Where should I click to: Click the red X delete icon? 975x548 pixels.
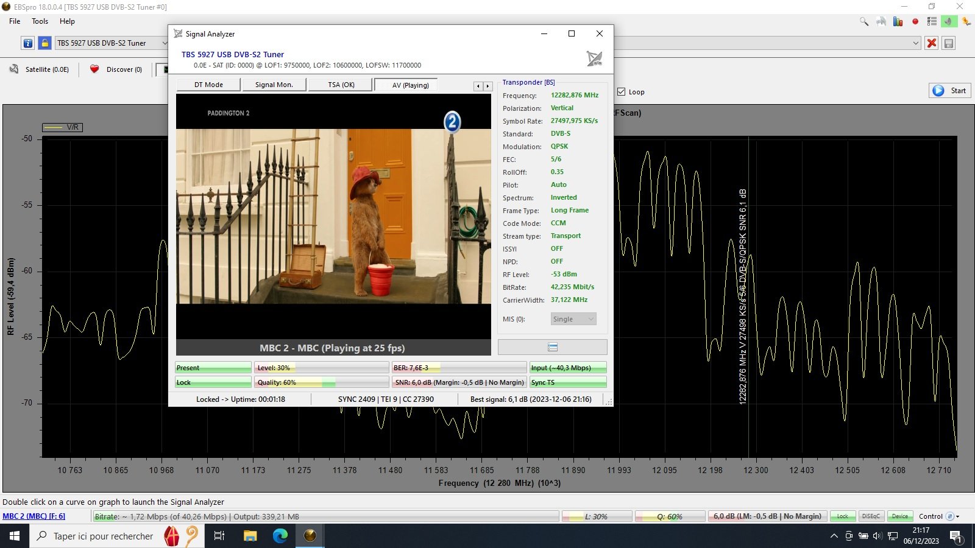pos(931,43)
